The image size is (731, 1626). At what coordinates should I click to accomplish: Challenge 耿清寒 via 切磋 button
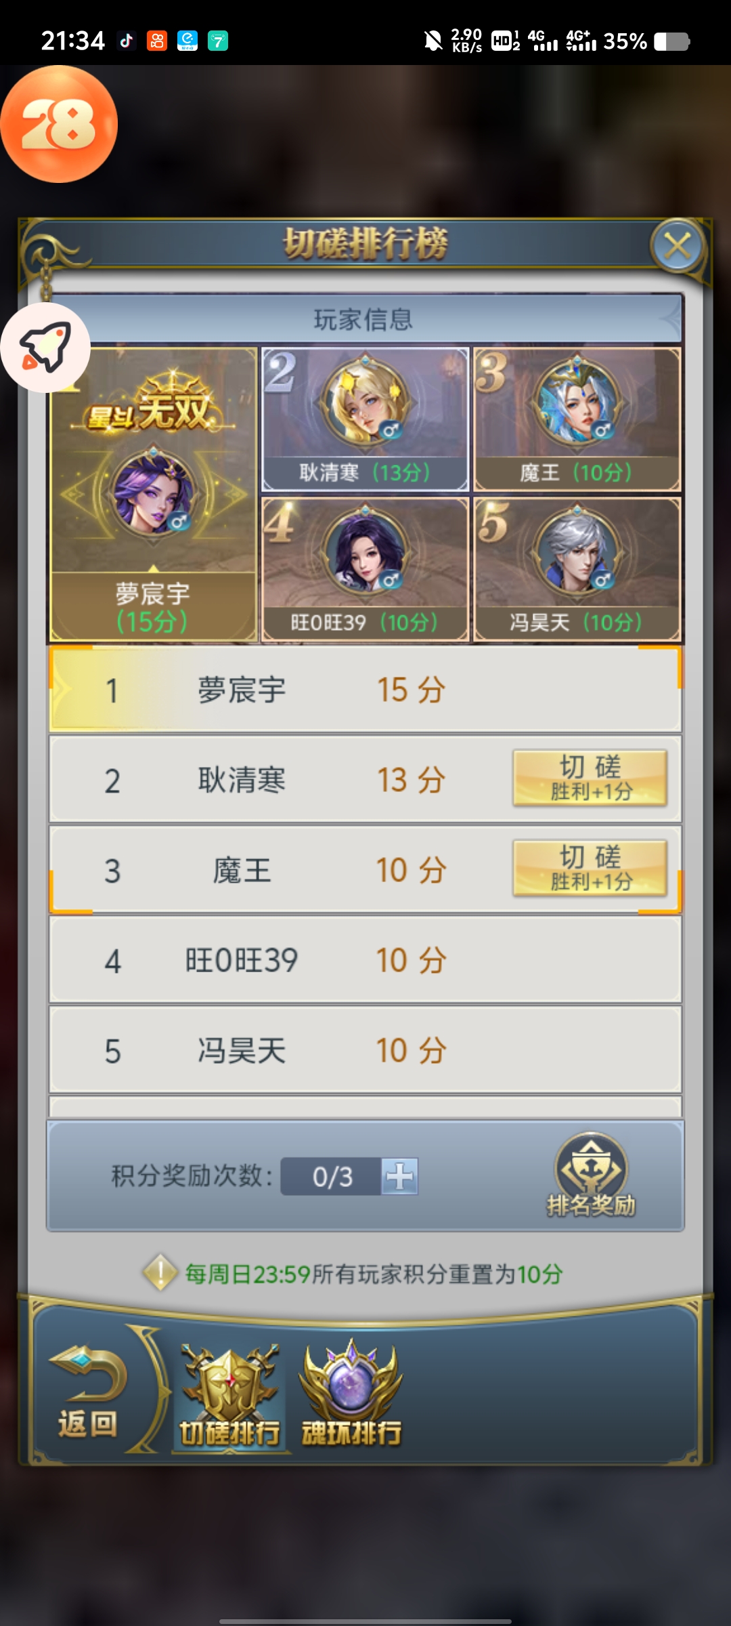click(590, 778)
